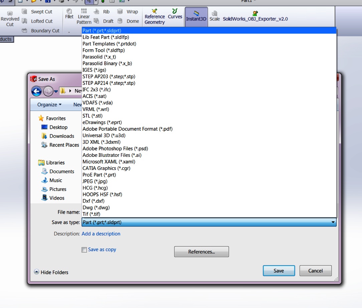This screenshot has height=308, width=362.
Task: Open Reference Geometry tools
Action: point(155,17)
